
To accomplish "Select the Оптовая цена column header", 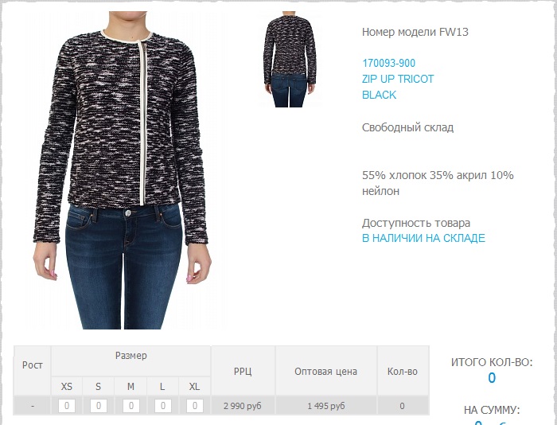I will 325,372.
